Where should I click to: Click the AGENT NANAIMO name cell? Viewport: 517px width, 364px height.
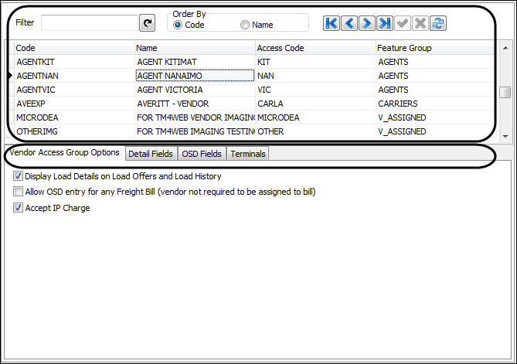pos(196,76)
